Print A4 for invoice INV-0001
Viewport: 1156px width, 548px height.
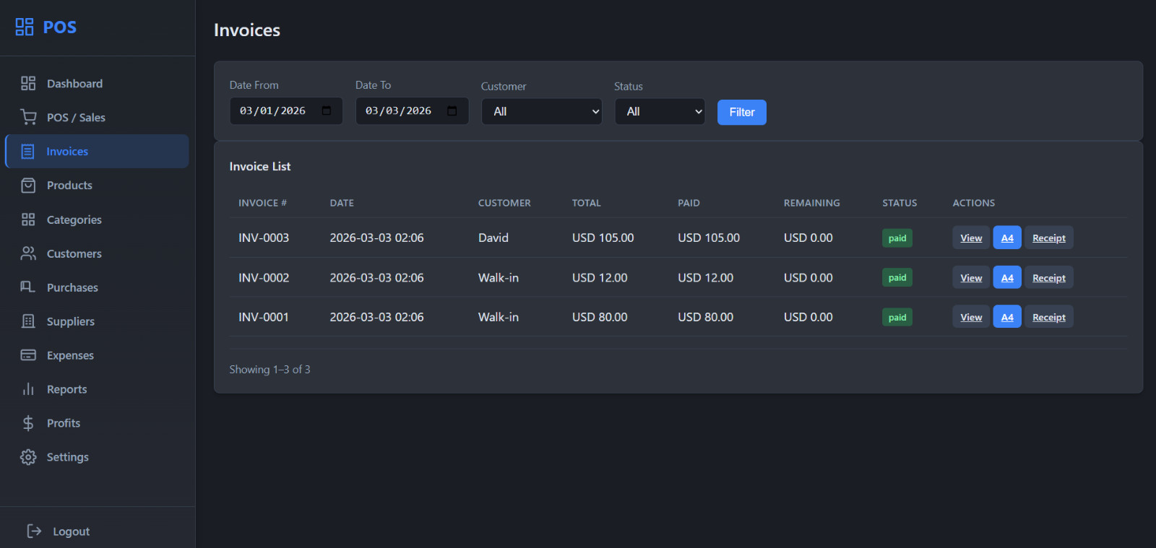tap(1007, 317)
